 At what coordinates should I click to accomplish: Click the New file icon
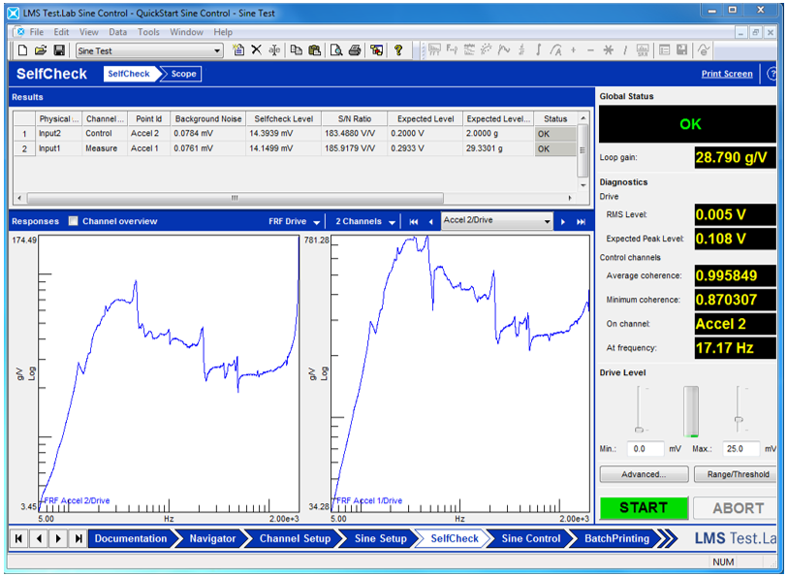click(22, 50)
